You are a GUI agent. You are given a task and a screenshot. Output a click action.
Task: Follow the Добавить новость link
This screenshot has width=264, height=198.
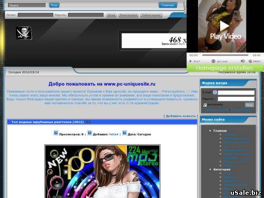[x=181, y=116]
